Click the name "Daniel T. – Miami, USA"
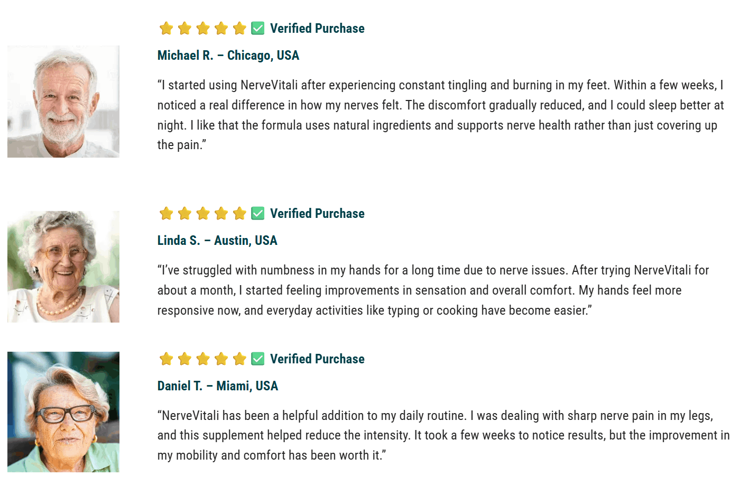Image resolution: width=749 pixels, height=485 pixels. (218, 386)
